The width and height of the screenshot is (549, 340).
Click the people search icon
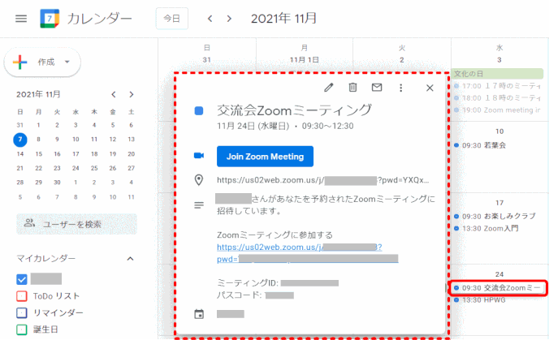29,223
